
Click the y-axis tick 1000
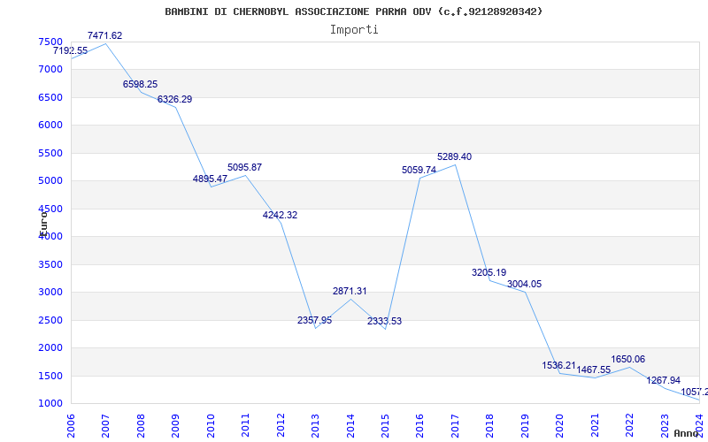click(x=50, y=404)
